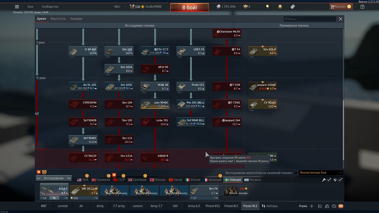Select premium Leopard 1A5NO card
Viewport: 379px width, 213px height.
[263, 87]
